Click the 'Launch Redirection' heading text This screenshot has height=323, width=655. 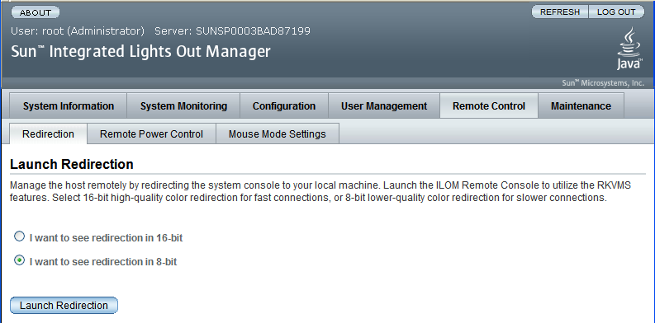click(x=71, y=164)
